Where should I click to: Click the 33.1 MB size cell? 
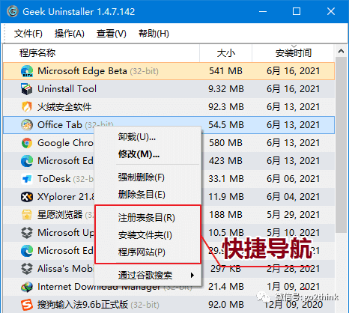226,179
